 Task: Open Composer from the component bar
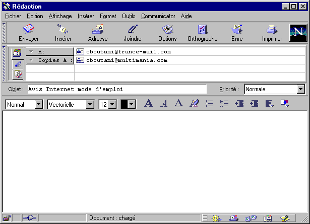pyautogui.click(x=285, y=218)
